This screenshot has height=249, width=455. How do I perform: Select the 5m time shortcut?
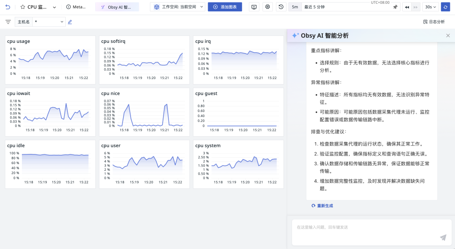[295, 7]
